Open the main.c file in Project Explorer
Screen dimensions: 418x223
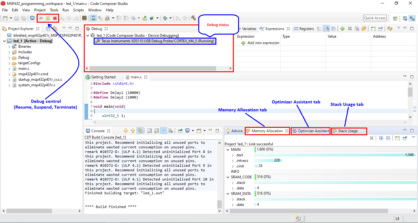[23, 69]
